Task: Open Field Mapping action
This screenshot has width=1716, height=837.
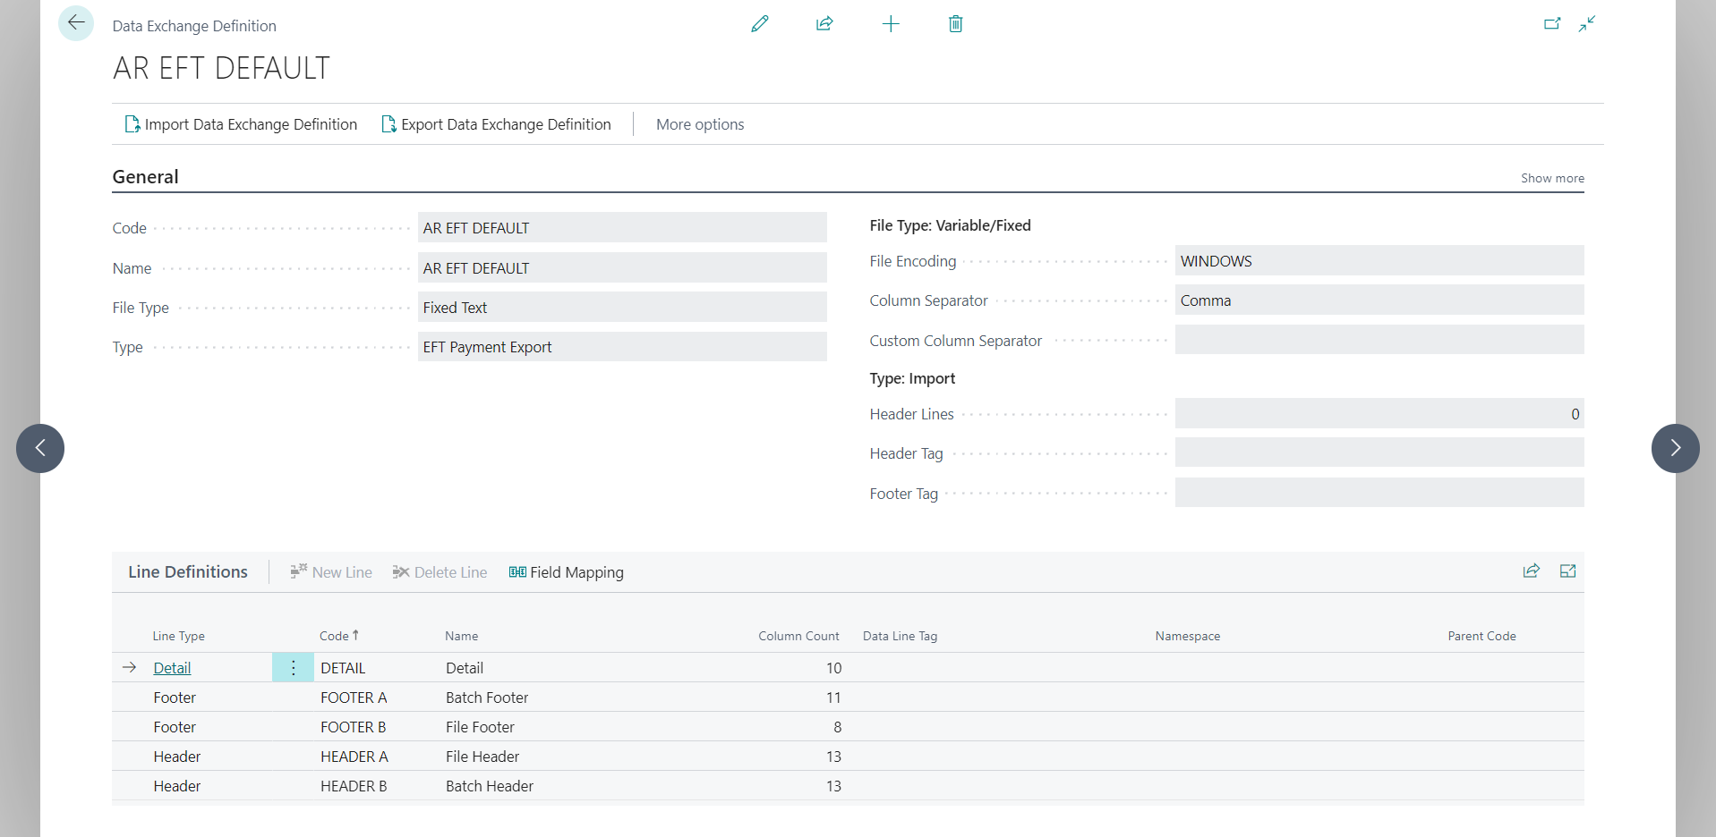Action: click(x=567, y=572)
